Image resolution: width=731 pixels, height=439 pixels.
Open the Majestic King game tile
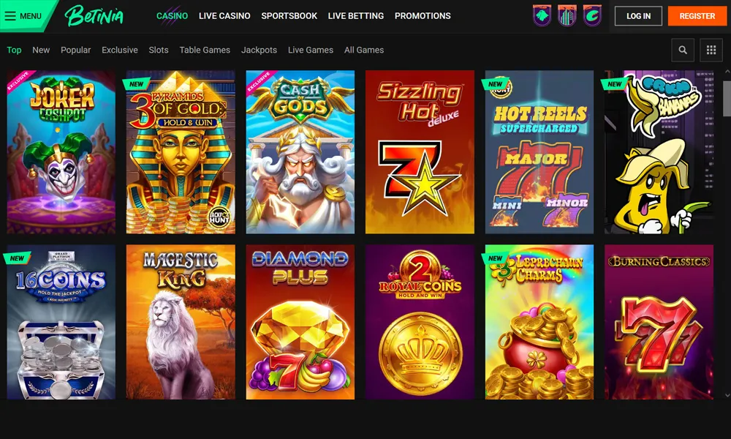(181, 322)
